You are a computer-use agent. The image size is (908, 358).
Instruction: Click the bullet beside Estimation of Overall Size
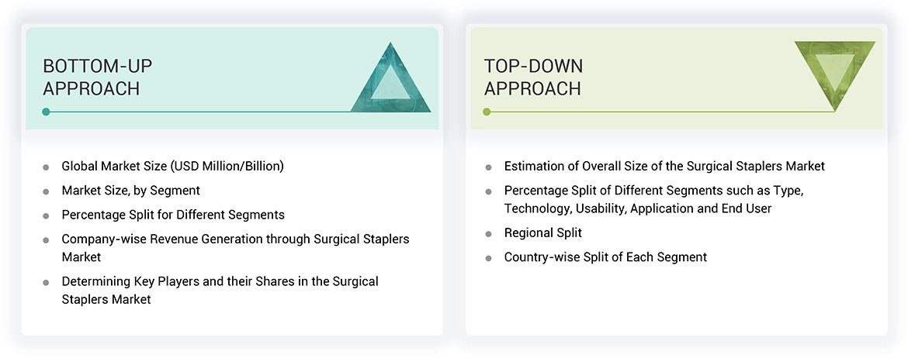pos(488,167)
